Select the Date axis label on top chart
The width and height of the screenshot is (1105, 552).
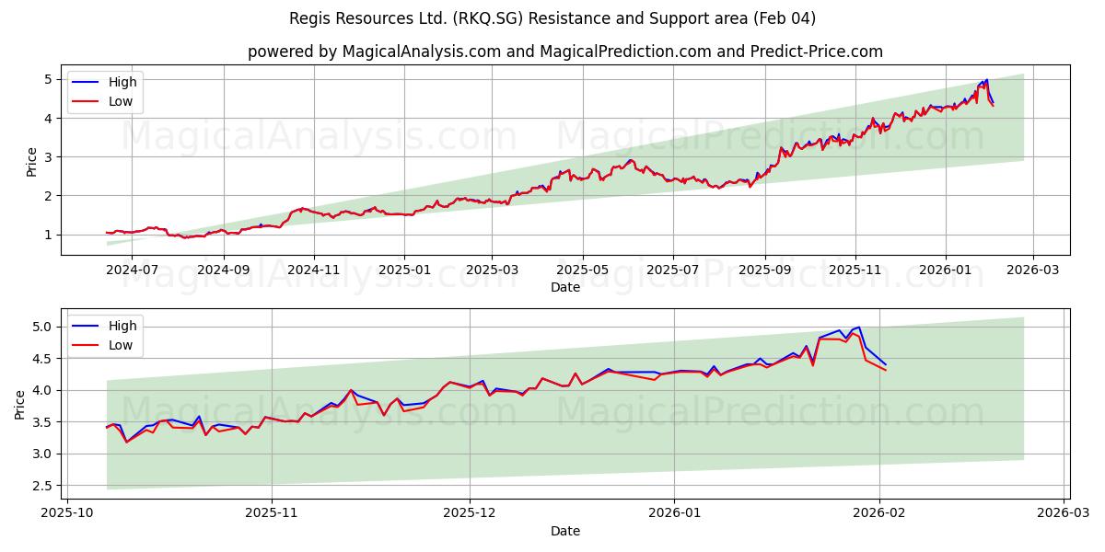pyautogui.click(x=567, y=287)
